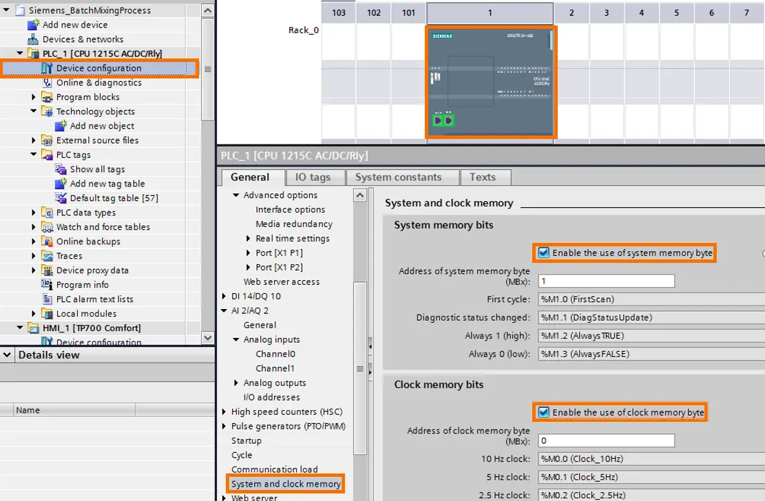This screenshot has width=765, height=501.
Task: Click the Online backups icon
Action: click(x=47, y=242)
